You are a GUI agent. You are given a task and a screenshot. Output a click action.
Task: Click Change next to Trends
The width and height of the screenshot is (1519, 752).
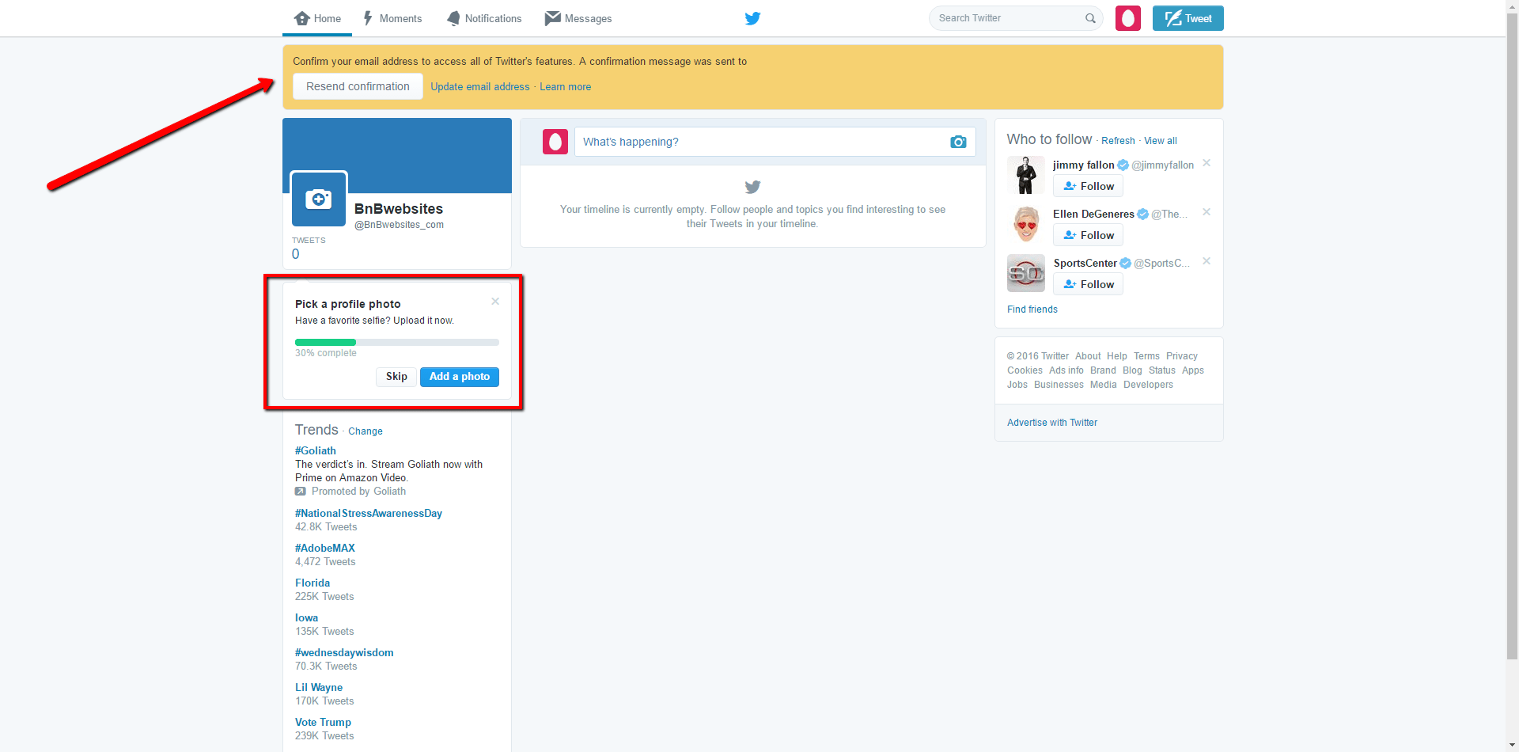tap(365, 431)
